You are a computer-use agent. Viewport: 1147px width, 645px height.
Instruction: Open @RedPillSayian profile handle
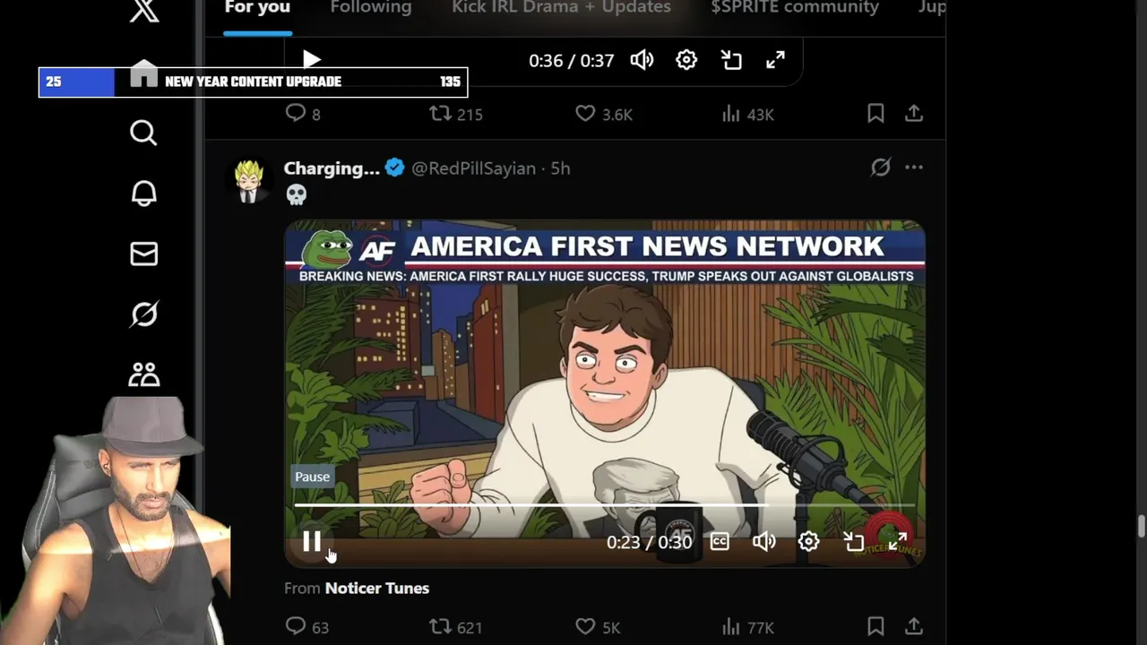(473, 168)
